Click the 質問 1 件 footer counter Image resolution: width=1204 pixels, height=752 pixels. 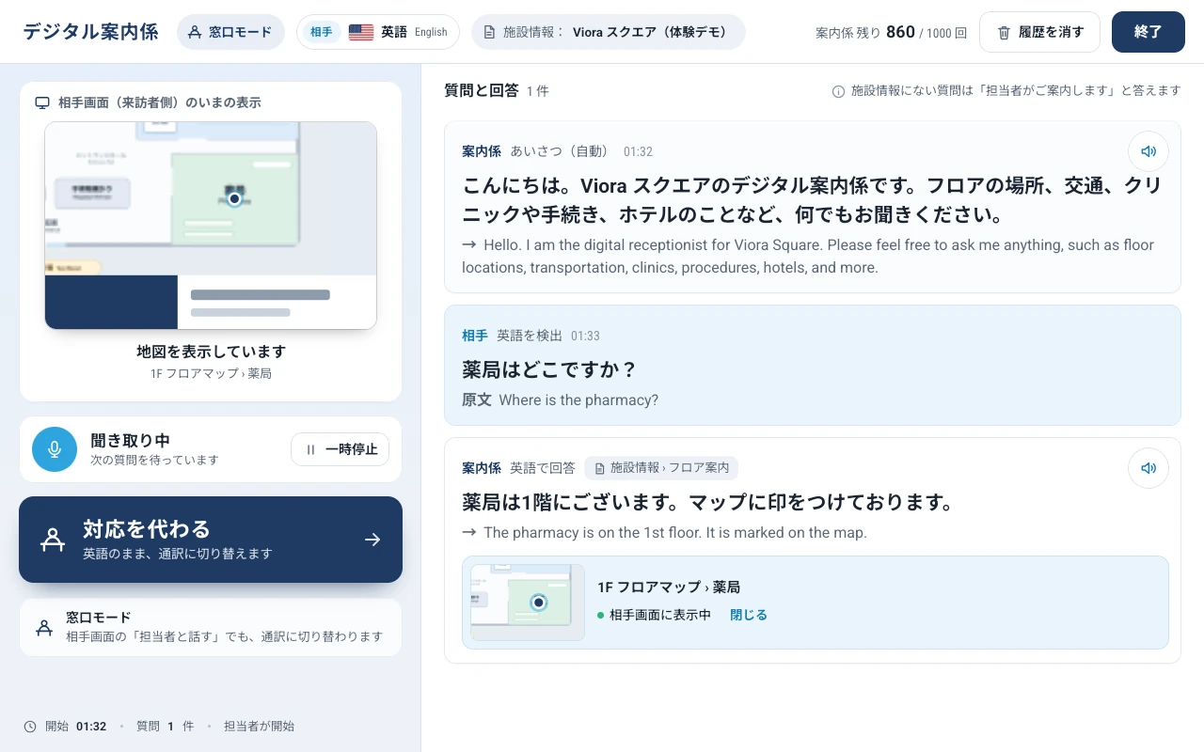coord(165,727)
